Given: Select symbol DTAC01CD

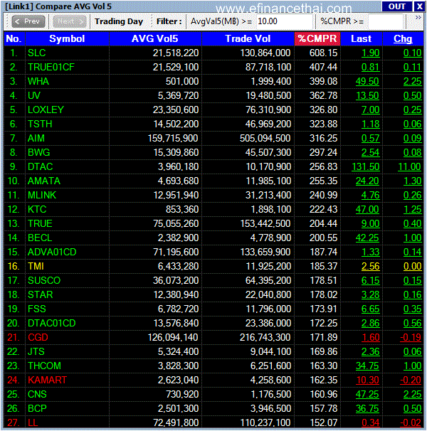Looking at the screenshot, I should (x=52, y=323).
